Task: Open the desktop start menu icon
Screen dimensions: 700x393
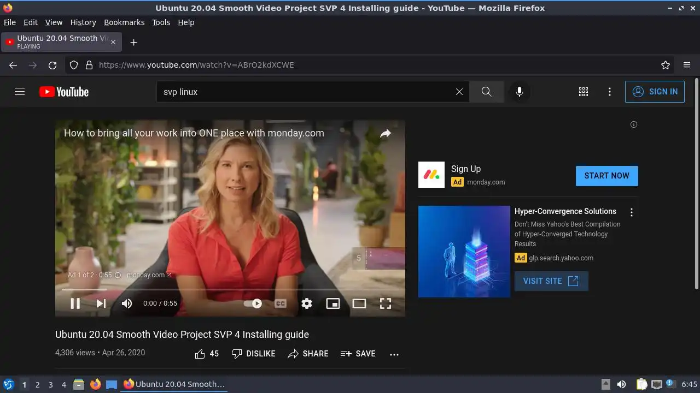Action: coord(9,384)
